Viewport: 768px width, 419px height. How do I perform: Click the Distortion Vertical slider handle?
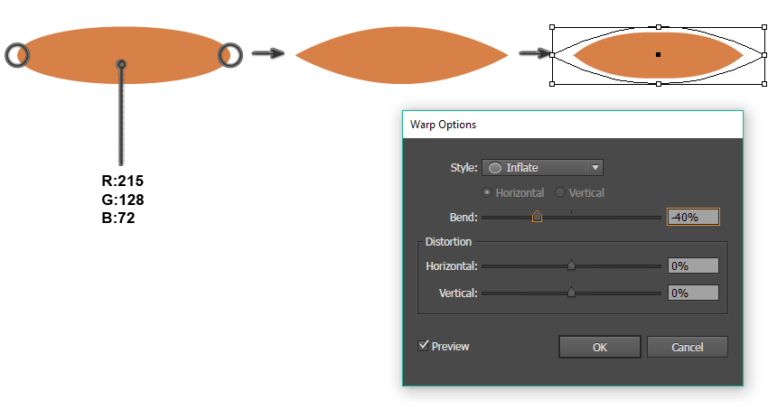[571, 293]
